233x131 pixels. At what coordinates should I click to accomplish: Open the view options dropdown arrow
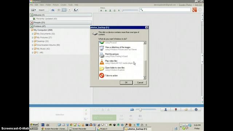70,10
